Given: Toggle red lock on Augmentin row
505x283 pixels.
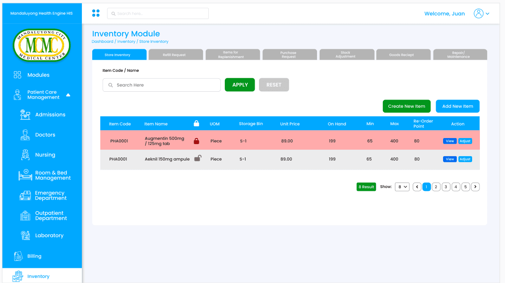Looking at the screenshot, I should (197, 141).
